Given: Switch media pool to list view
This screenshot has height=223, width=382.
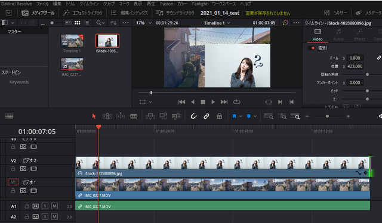Looking at the screenshot, I should 87,23.
